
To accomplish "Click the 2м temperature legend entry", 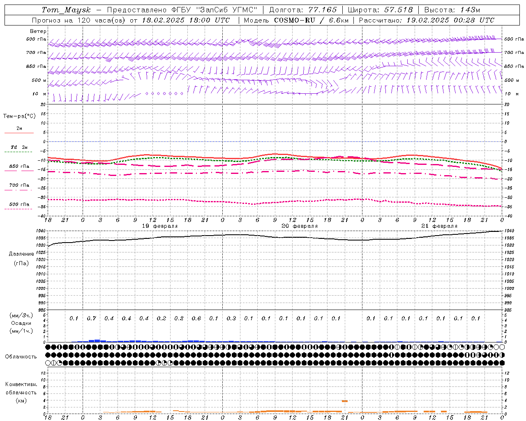I will (x=19, y=129).
